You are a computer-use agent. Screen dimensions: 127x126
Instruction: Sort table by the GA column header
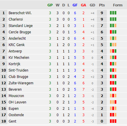tap(83, 5)
